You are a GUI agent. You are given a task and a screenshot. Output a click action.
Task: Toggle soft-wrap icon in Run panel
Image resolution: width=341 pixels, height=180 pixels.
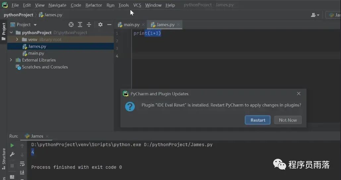[x=22, y=164]
